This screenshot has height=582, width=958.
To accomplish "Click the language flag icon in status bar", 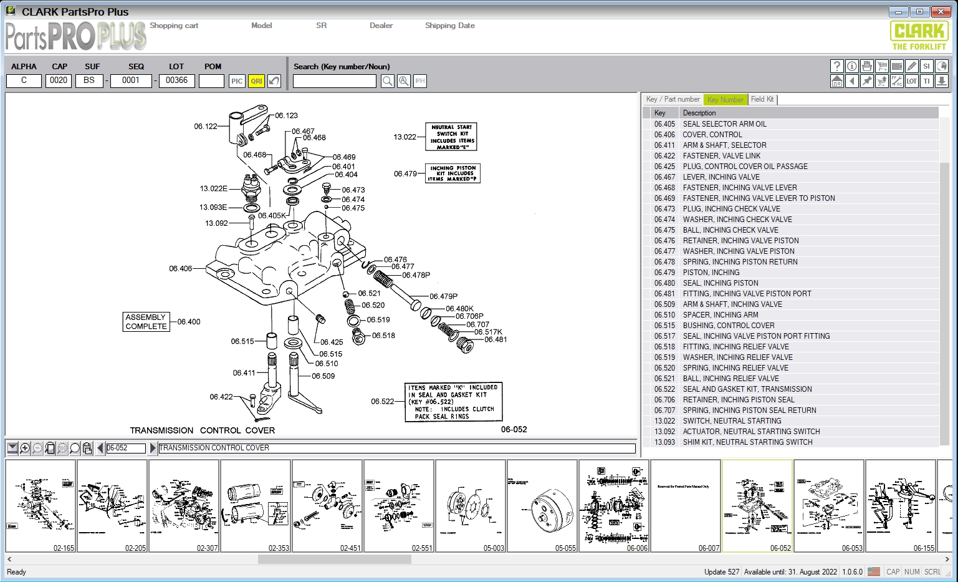I will (x=874, y=572).
